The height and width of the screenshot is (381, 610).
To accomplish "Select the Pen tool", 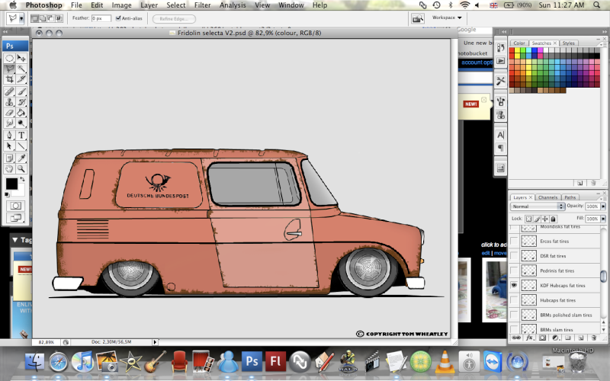I will pos(9,136).
